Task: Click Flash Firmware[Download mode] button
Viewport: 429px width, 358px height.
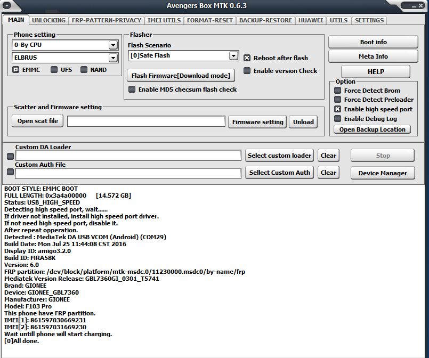Action: pos(181,76)
